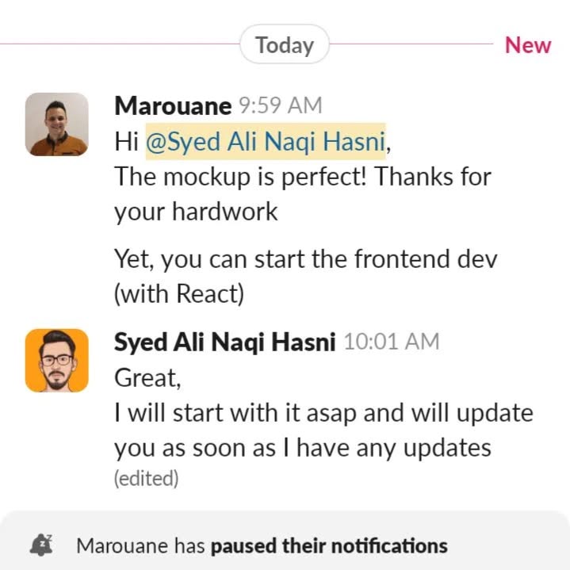Open Syed's cartoon avatar with orange background
Image resolution: width=570 pixels, height=570 pixels.
point(57,361)
